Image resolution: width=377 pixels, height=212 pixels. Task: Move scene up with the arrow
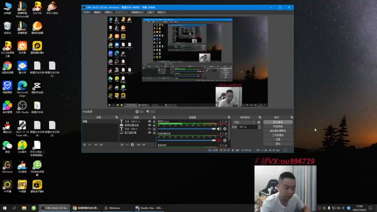click(96, 145)
